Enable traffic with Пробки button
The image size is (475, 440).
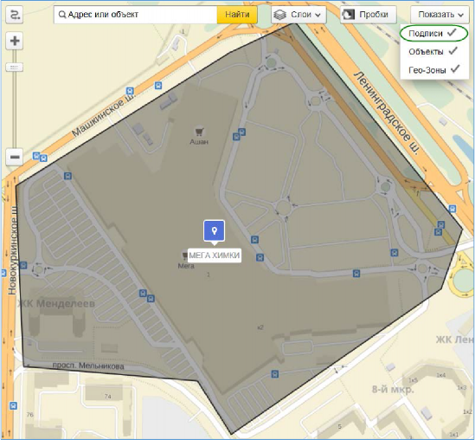[368, 15]
